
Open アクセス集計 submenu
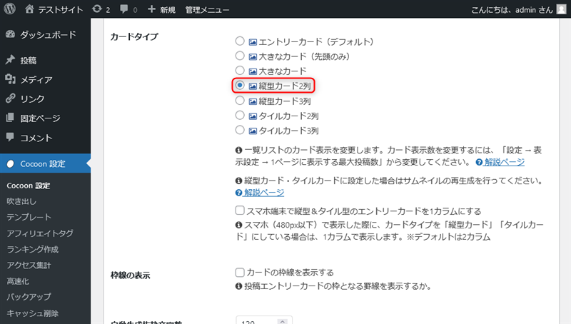pos(29,265)
